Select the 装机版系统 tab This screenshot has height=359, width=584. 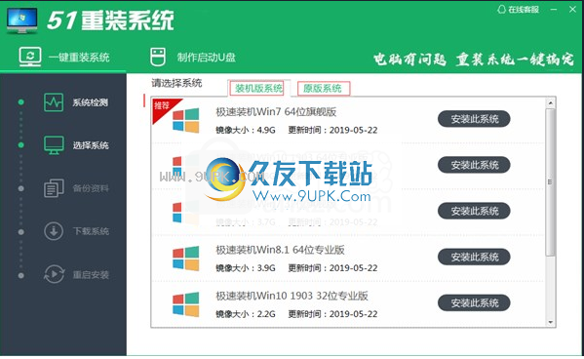(258, 89)
